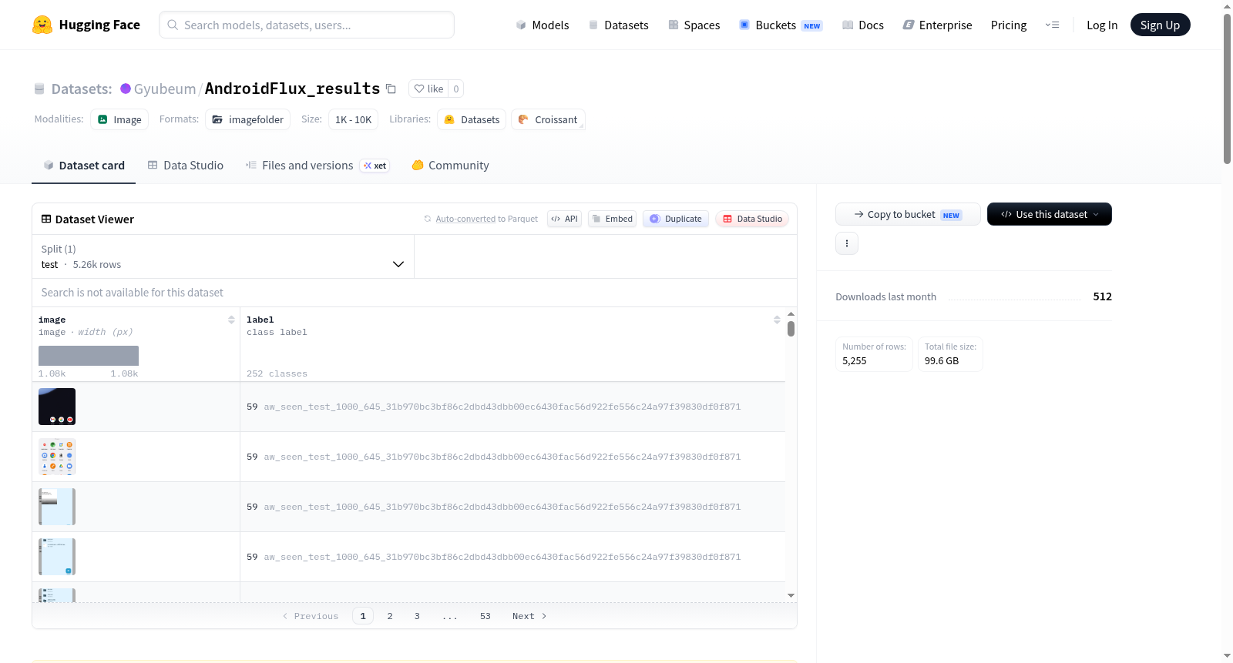Switch to the Dataset card tab
1233x663 pixels.
pyautogui.click(x=84, y=165)
